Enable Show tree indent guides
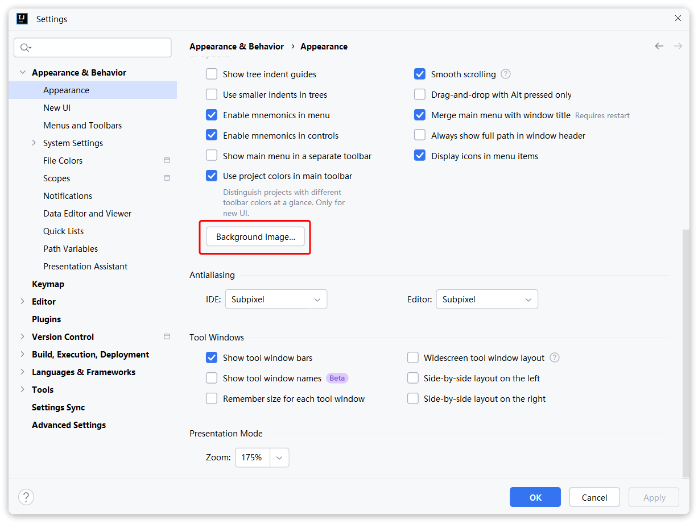Image resolution: width=698 pixels, height=524 pixels. 212,74
